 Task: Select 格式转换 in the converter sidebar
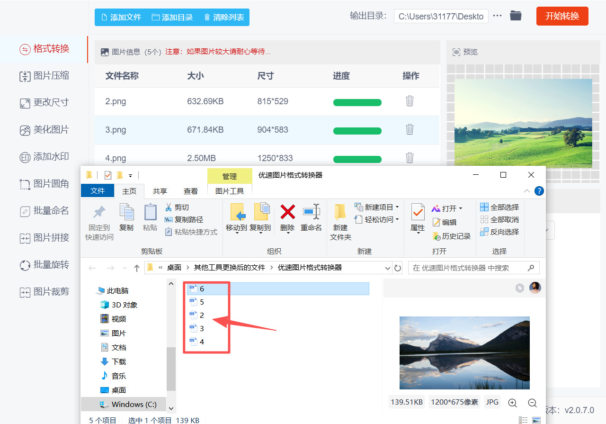coord(44,49)
